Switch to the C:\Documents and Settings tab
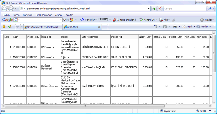217x114 pixels. pos(43,27)
